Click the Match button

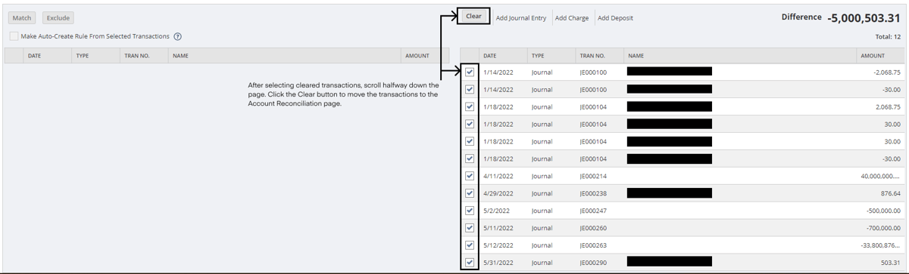(22, 18)
